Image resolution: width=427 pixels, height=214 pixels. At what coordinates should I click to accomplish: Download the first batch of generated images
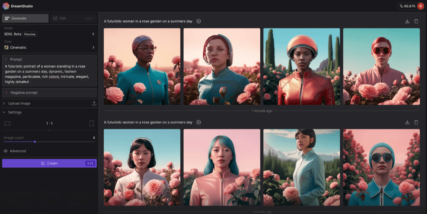407,21
